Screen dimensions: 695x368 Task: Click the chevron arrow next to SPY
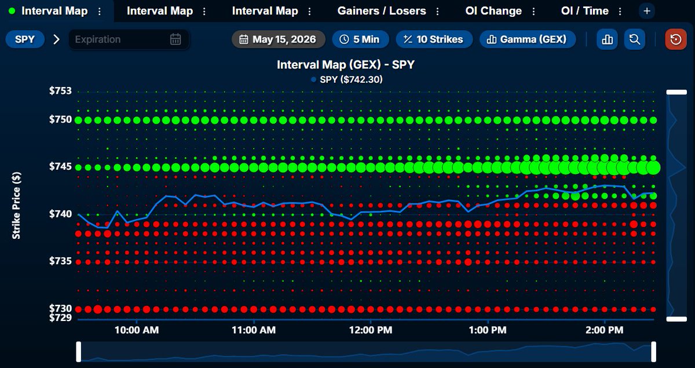coord(56,39)
